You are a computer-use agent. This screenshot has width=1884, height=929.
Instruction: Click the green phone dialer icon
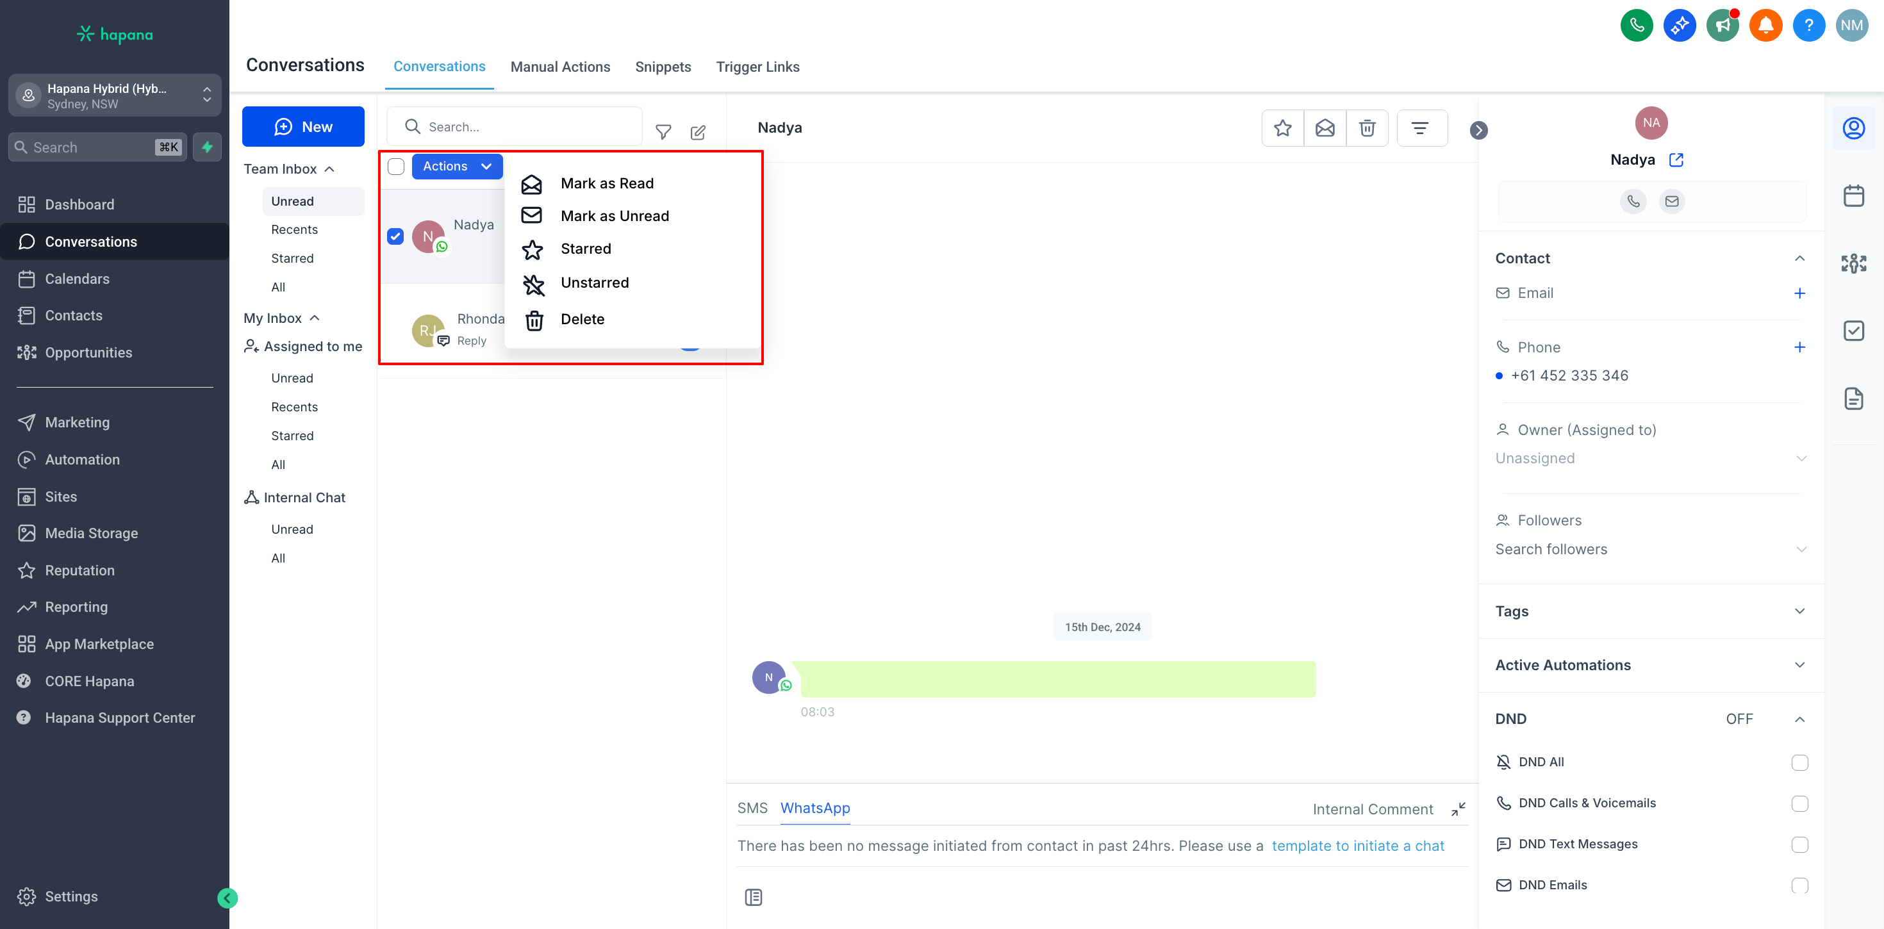[x=1636, y=25]
